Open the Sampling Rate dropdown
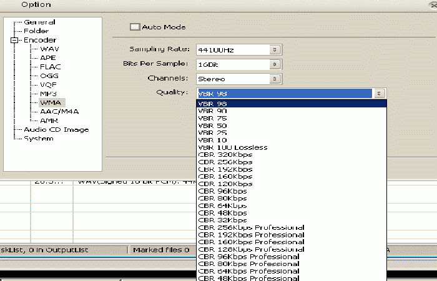 click(274, 49)
